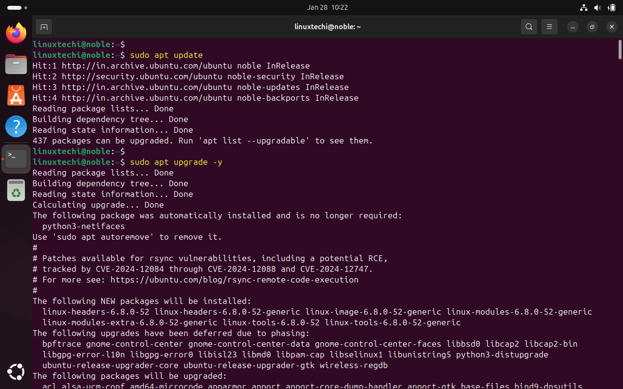Open the Files manager from the dock
This screenshot has width=623, height=389.
click(x=16, y=64)
